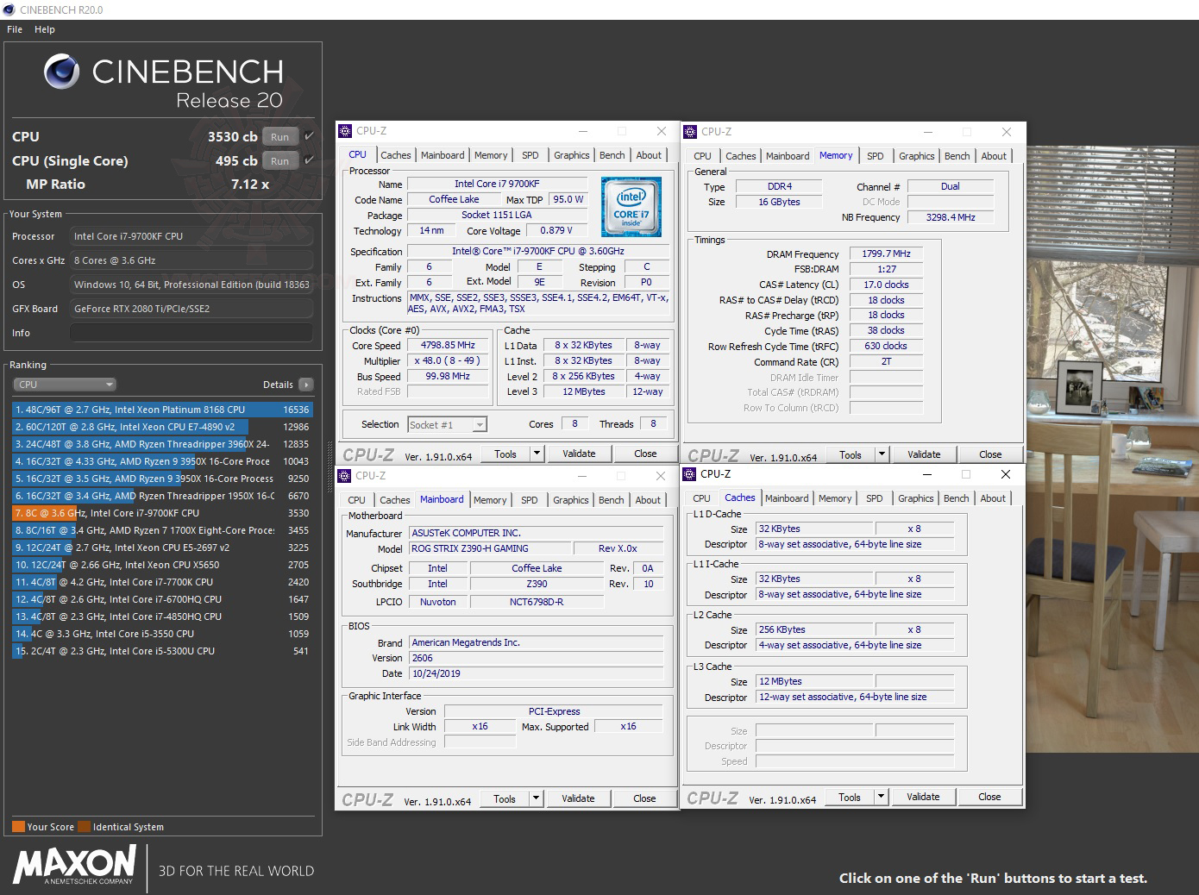
Task: Select ranking row Intel Core i5-5300U
Action: tap(162, 651)
